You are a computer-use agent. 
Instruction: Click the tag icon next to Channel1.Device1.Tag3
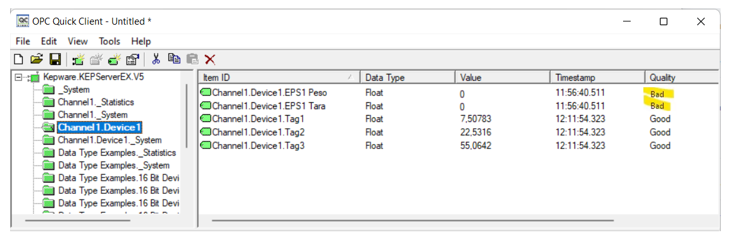coord(205,145)
